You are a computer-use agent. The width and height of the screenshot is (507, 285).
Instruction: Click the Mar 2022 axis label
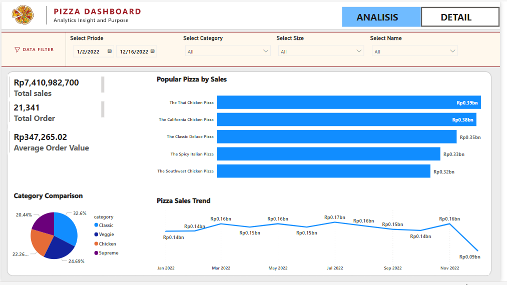tap(221, 268)
